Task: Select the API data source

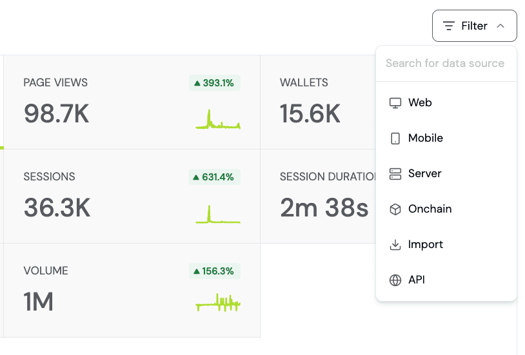Action: [446, 280]
